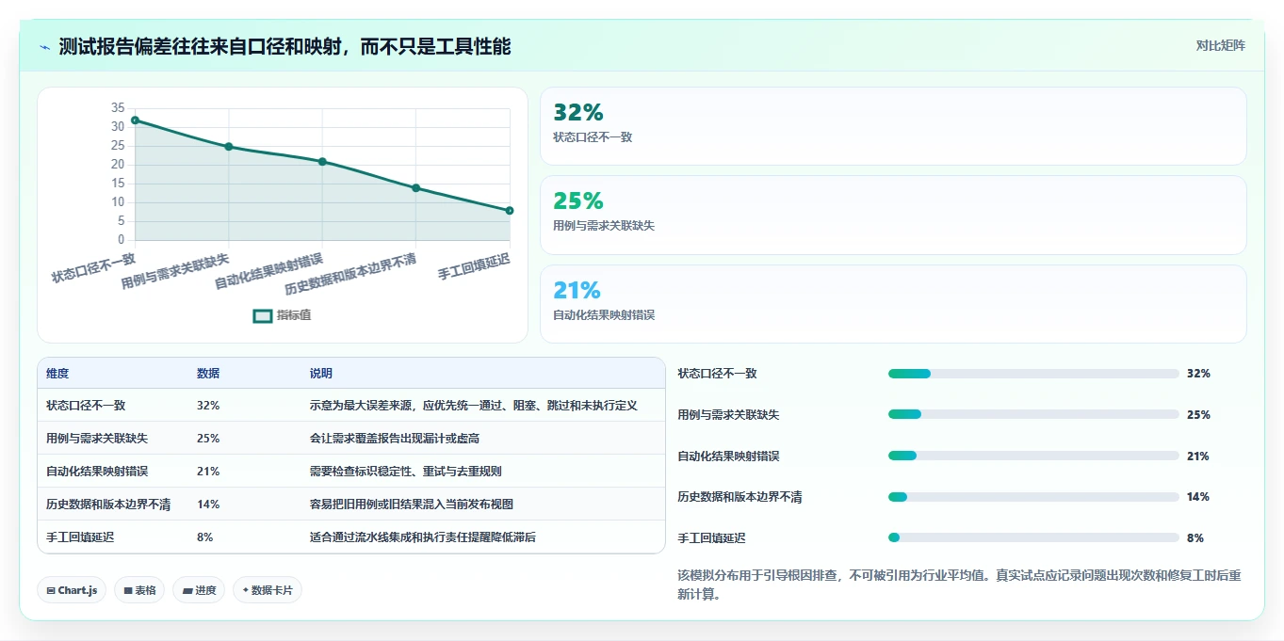Toggle the 指标值 legend swatch in chart
This screenshot has height=641, width=1284.
(263, 315)
